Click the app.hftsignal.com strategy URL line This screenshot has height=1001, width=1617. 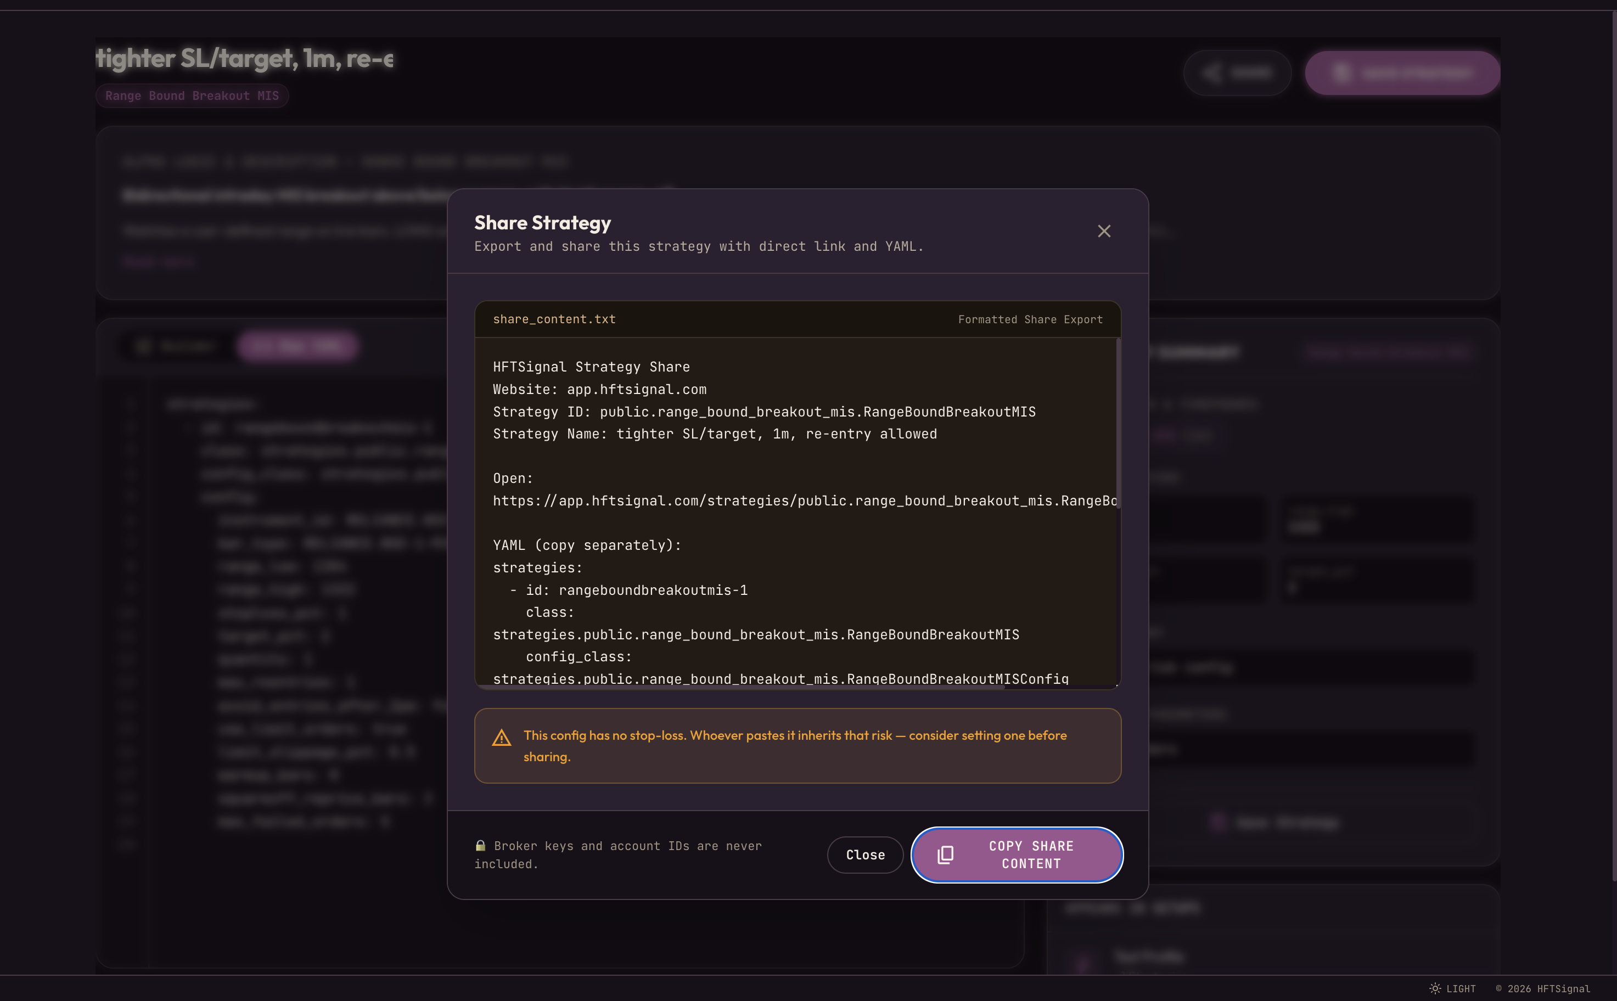tap(805, 501)
